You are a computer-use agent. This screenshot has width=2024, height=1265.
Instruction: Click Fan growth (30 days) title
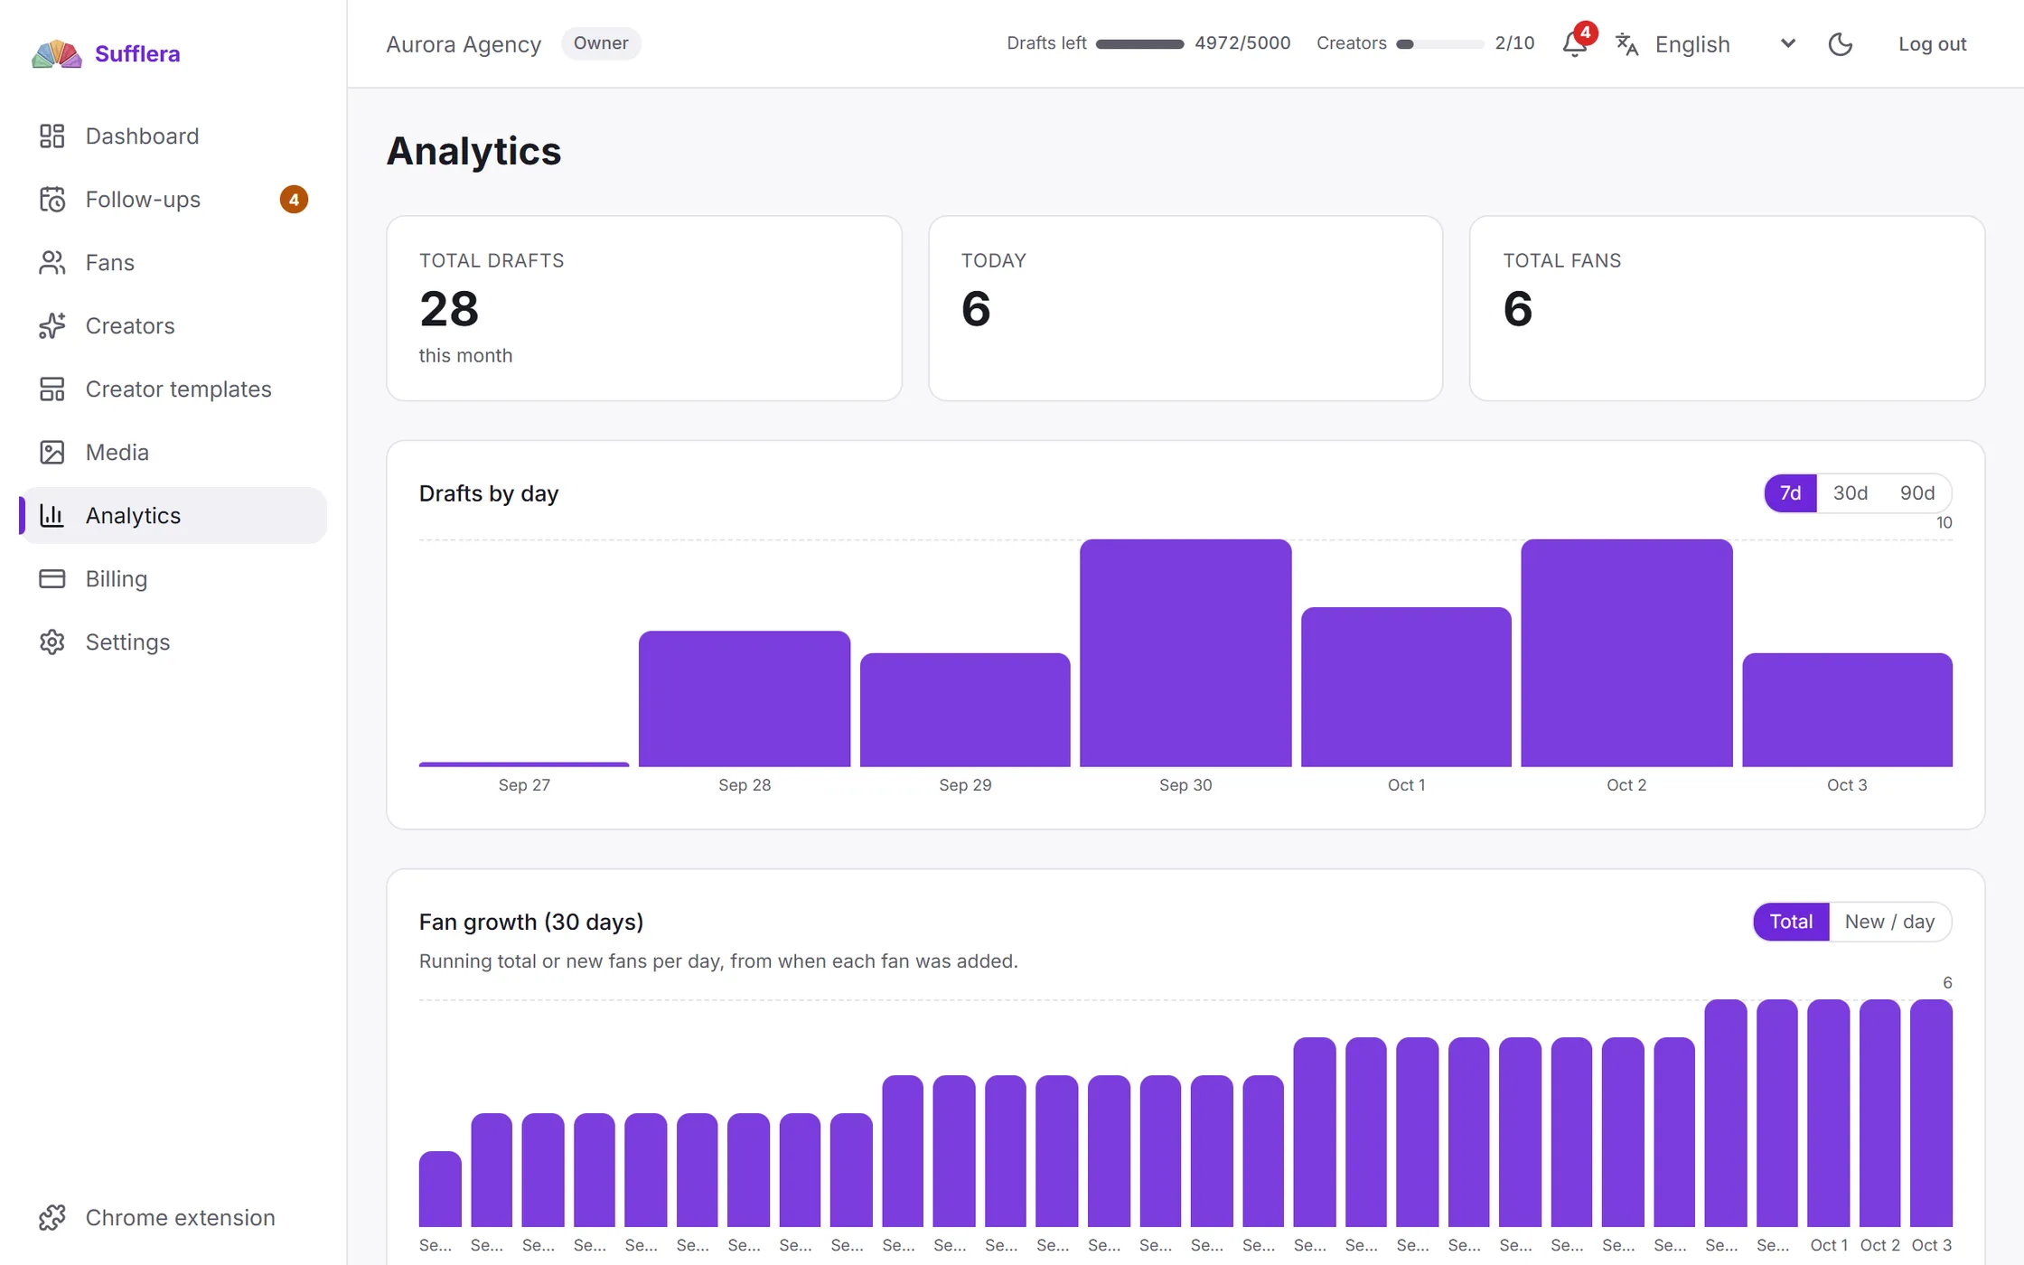[x=531, y=922]
